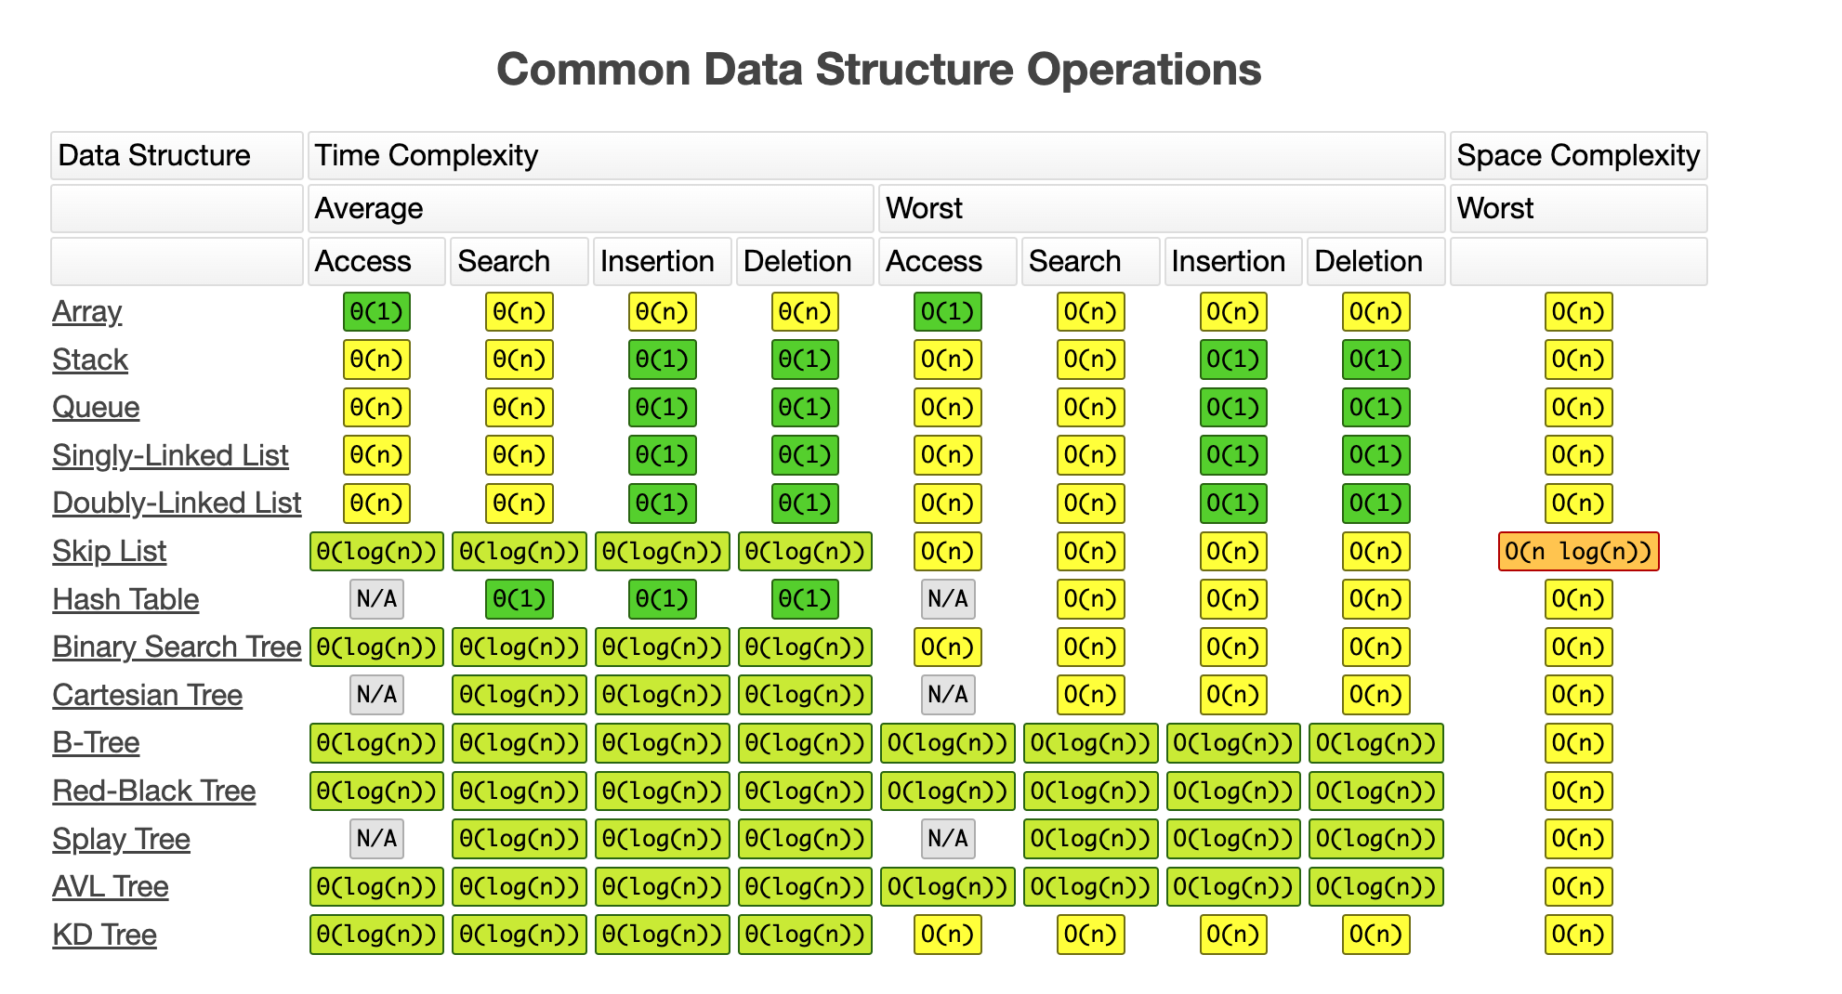Screen dimensions: 1842x994
Task: Follow the Binary Search Tree link
Action: [177, 647]
